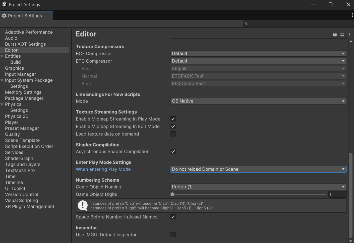Maximize the Project Settings window
This screenshot has height=243, width=354.
point(330,5)
